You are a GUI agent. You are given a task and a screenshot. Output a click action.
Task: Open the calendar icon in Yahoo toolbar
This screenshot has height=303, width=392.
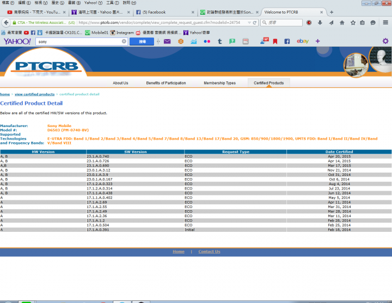pyautogui.click(x=246, y=41)
